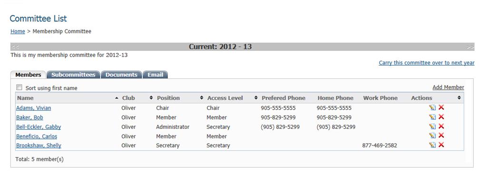Select the Email tab
The width and height of the screenshot is (487, 174).
156,75
